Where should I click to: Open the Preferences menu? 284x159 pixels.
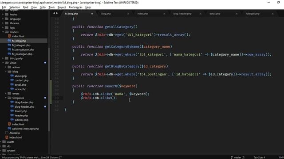[x=75, y=7]
